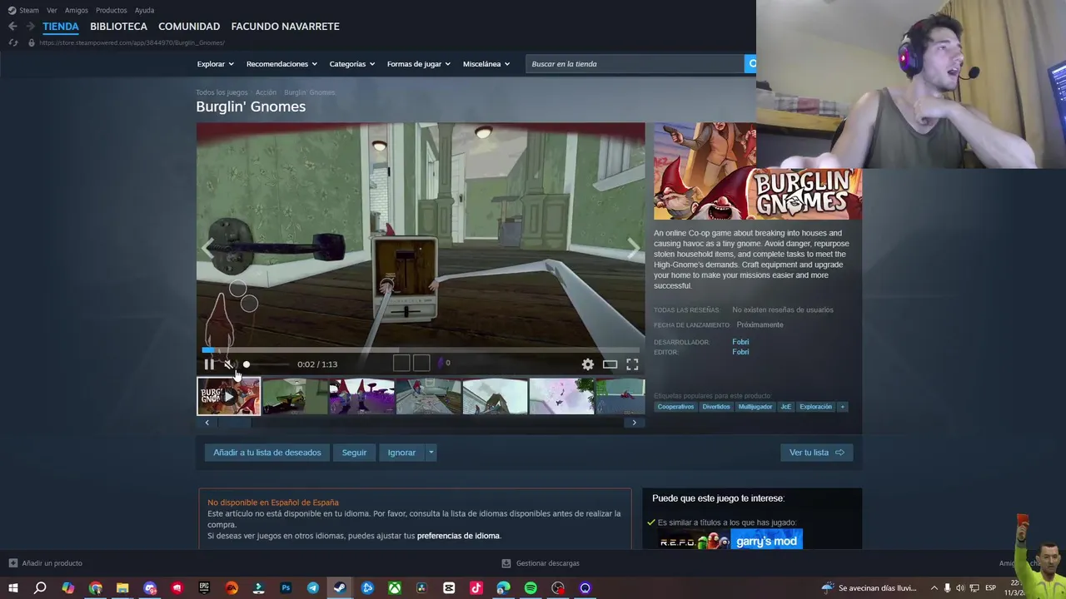Click the thumbnail strip scrollbar handle
Screen dimensions: 1066x599
[235, 423]
